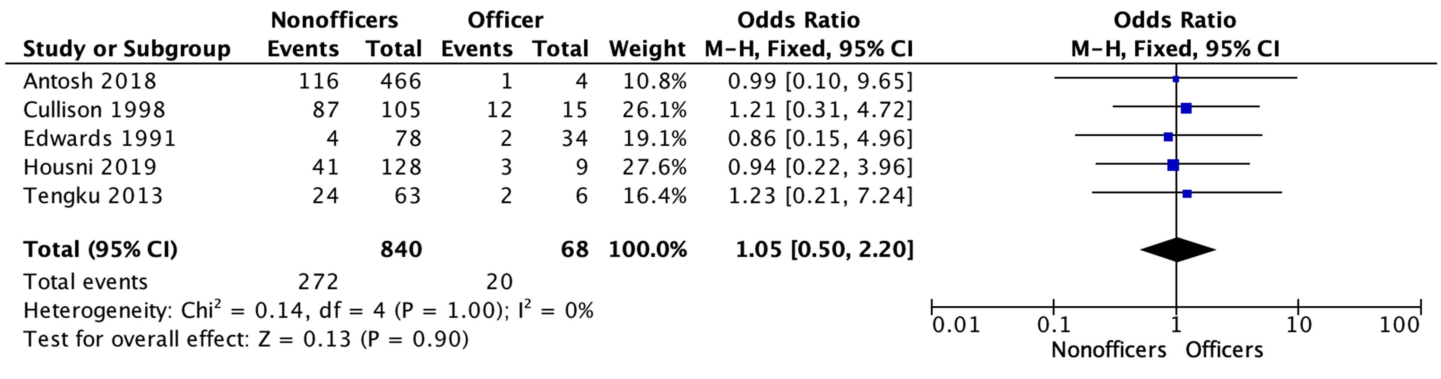The image size is (1441, 379).
Task: Click the Antosh 2018 study label
Action: point(89,82)
